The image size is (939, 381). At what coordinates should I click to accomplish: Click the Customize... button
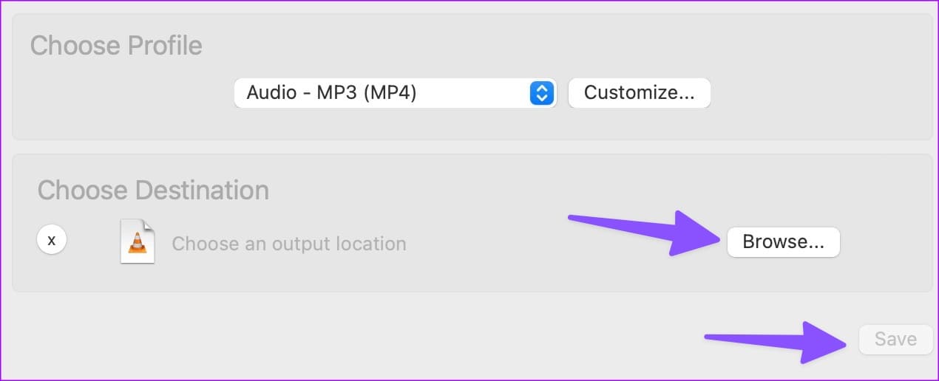[639, 93]
